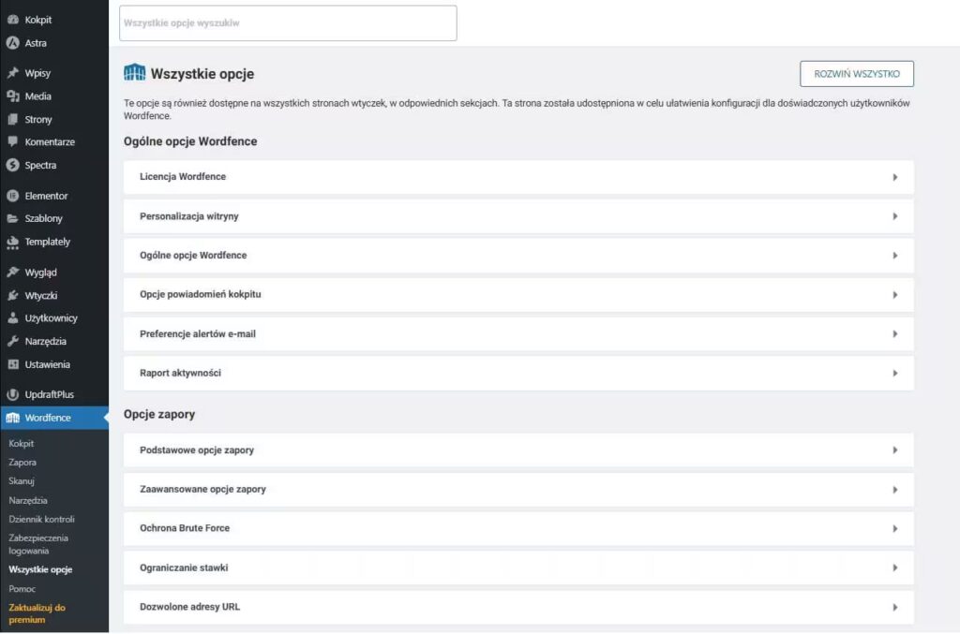Open Dziennik kontroli submenu item
The width and height of the screenshot is (960, 634).
pos(41,519)
